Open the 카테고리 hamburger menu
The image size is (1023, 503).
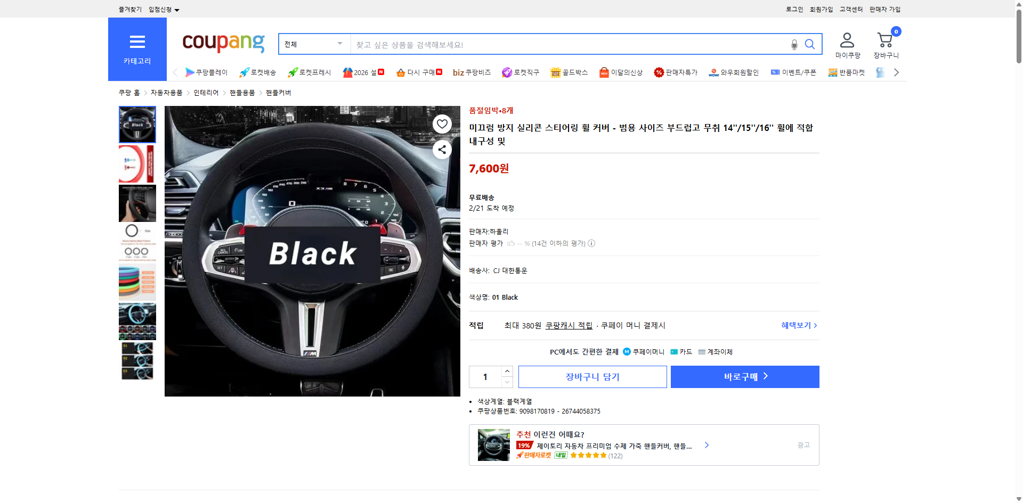tap(137, 42)
